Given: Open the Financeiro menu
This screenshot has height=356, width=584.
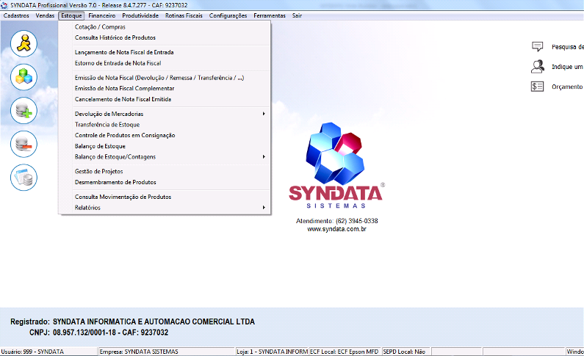Looking at the screenshot, I should (101, 15).
